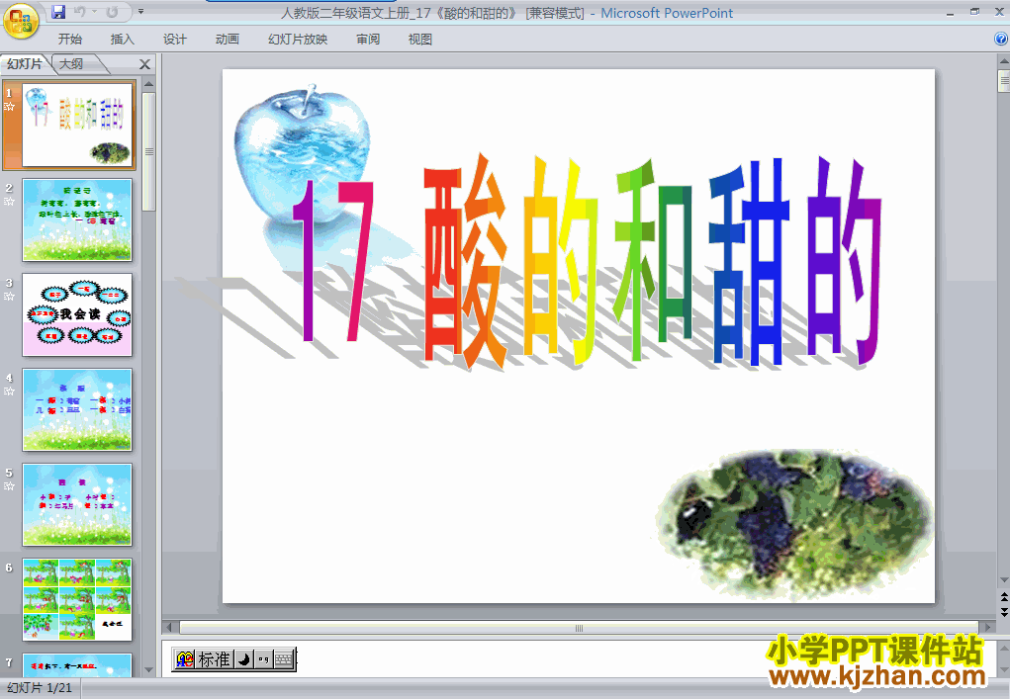The height and width of the screenshot is (699, 1010).
Task: Open the 设计 ribbon tab
Action: pyautogui.click(x=174, y=40)
